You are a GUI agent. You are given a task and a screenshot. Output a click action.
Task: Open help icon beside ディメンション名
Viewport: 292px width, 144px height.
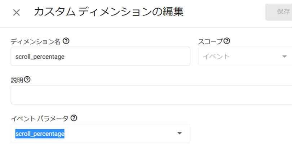(66, 41)
